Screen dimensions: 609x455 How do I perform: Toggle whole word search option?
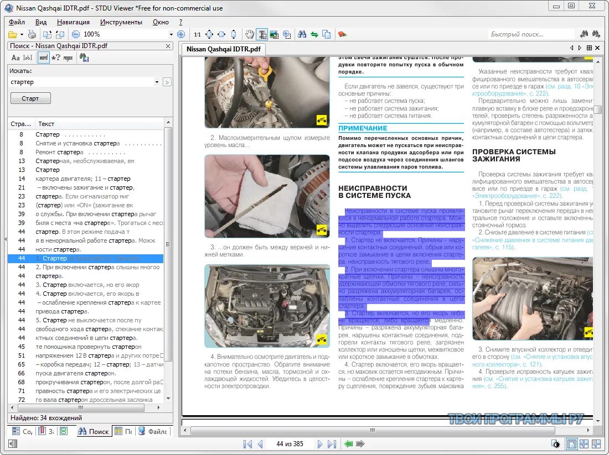tap(44, 58)
